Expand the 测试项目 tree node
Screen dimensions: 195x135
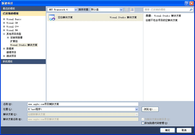tap(4, 56)
